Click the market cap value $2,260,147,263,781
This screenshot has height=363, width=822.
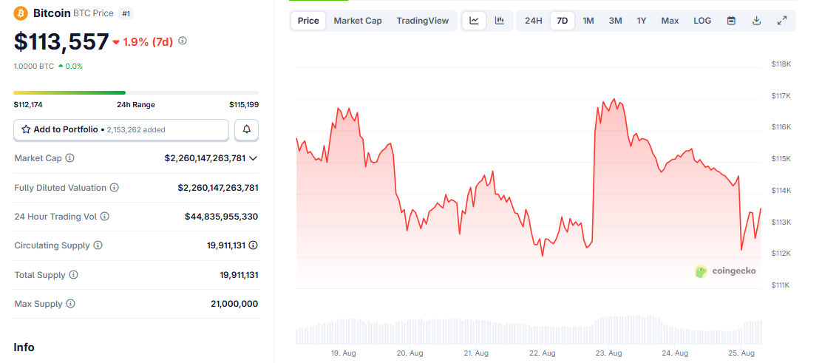coord(205,158)
